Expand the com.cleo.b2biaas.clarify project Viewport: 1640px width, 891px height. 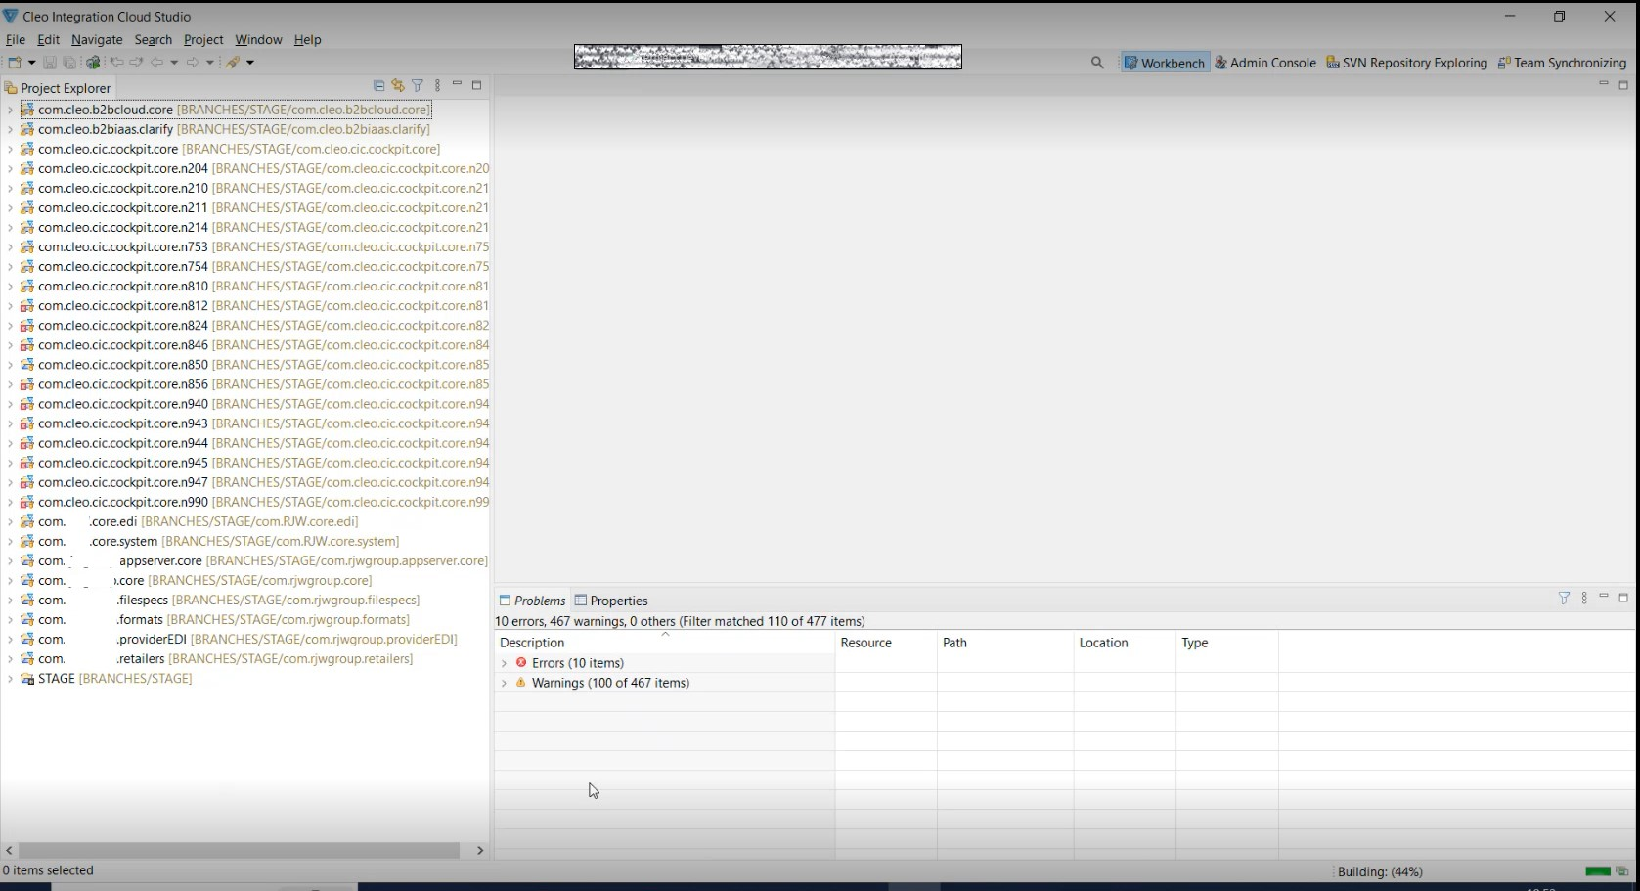click(10, 129)
